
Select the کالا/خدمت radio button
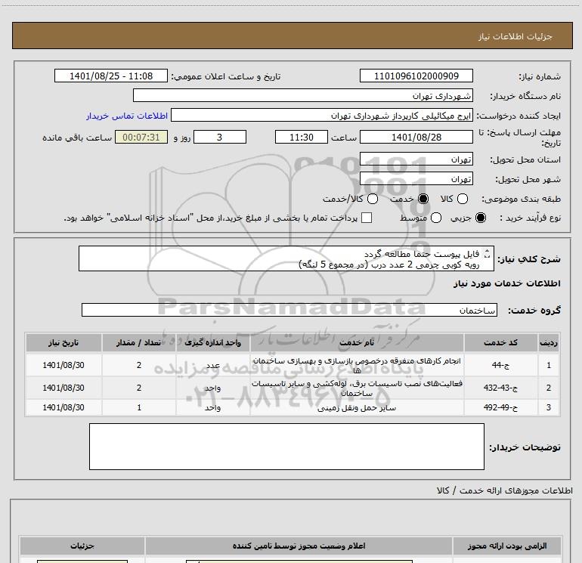tap(373, 199)
